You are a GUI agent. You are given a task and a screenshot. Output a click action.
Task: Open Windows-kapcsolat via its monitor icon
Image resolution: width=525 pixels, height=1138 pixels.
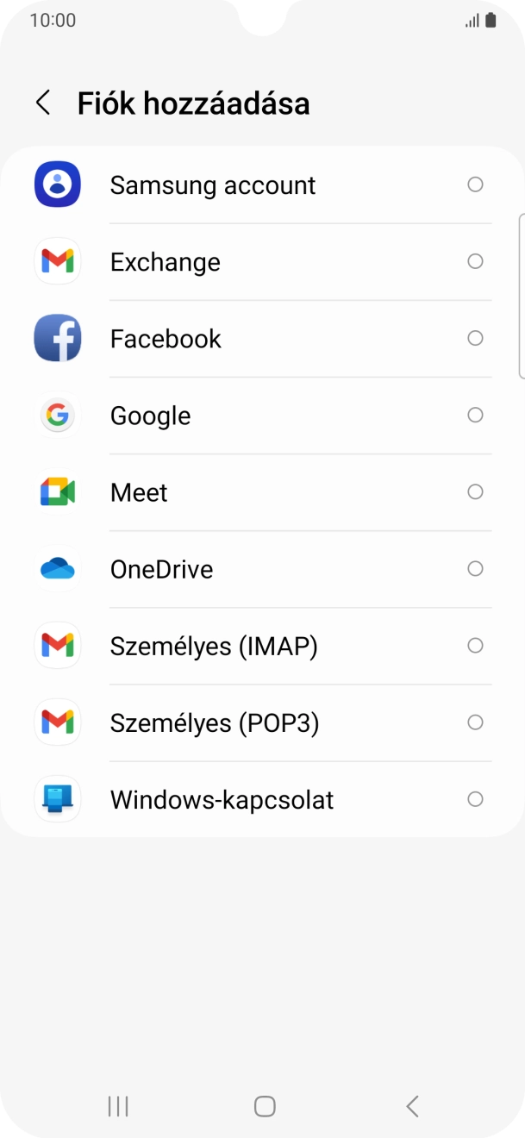(x=57, y=799)
